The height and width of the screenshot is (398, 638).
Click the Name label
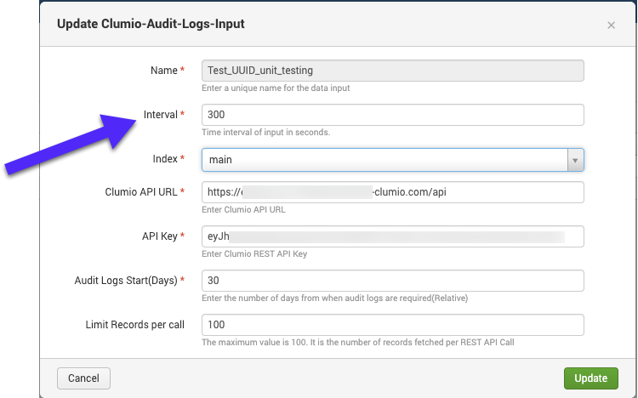click(164, 71)
